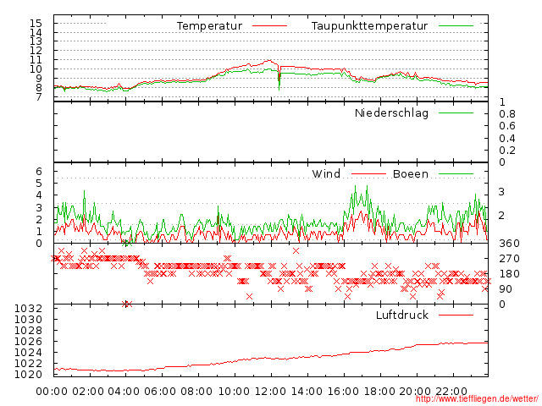Click the 22:00 time axis label
The height and width of the screenshot is (406, 542).
tap(451, 392)
